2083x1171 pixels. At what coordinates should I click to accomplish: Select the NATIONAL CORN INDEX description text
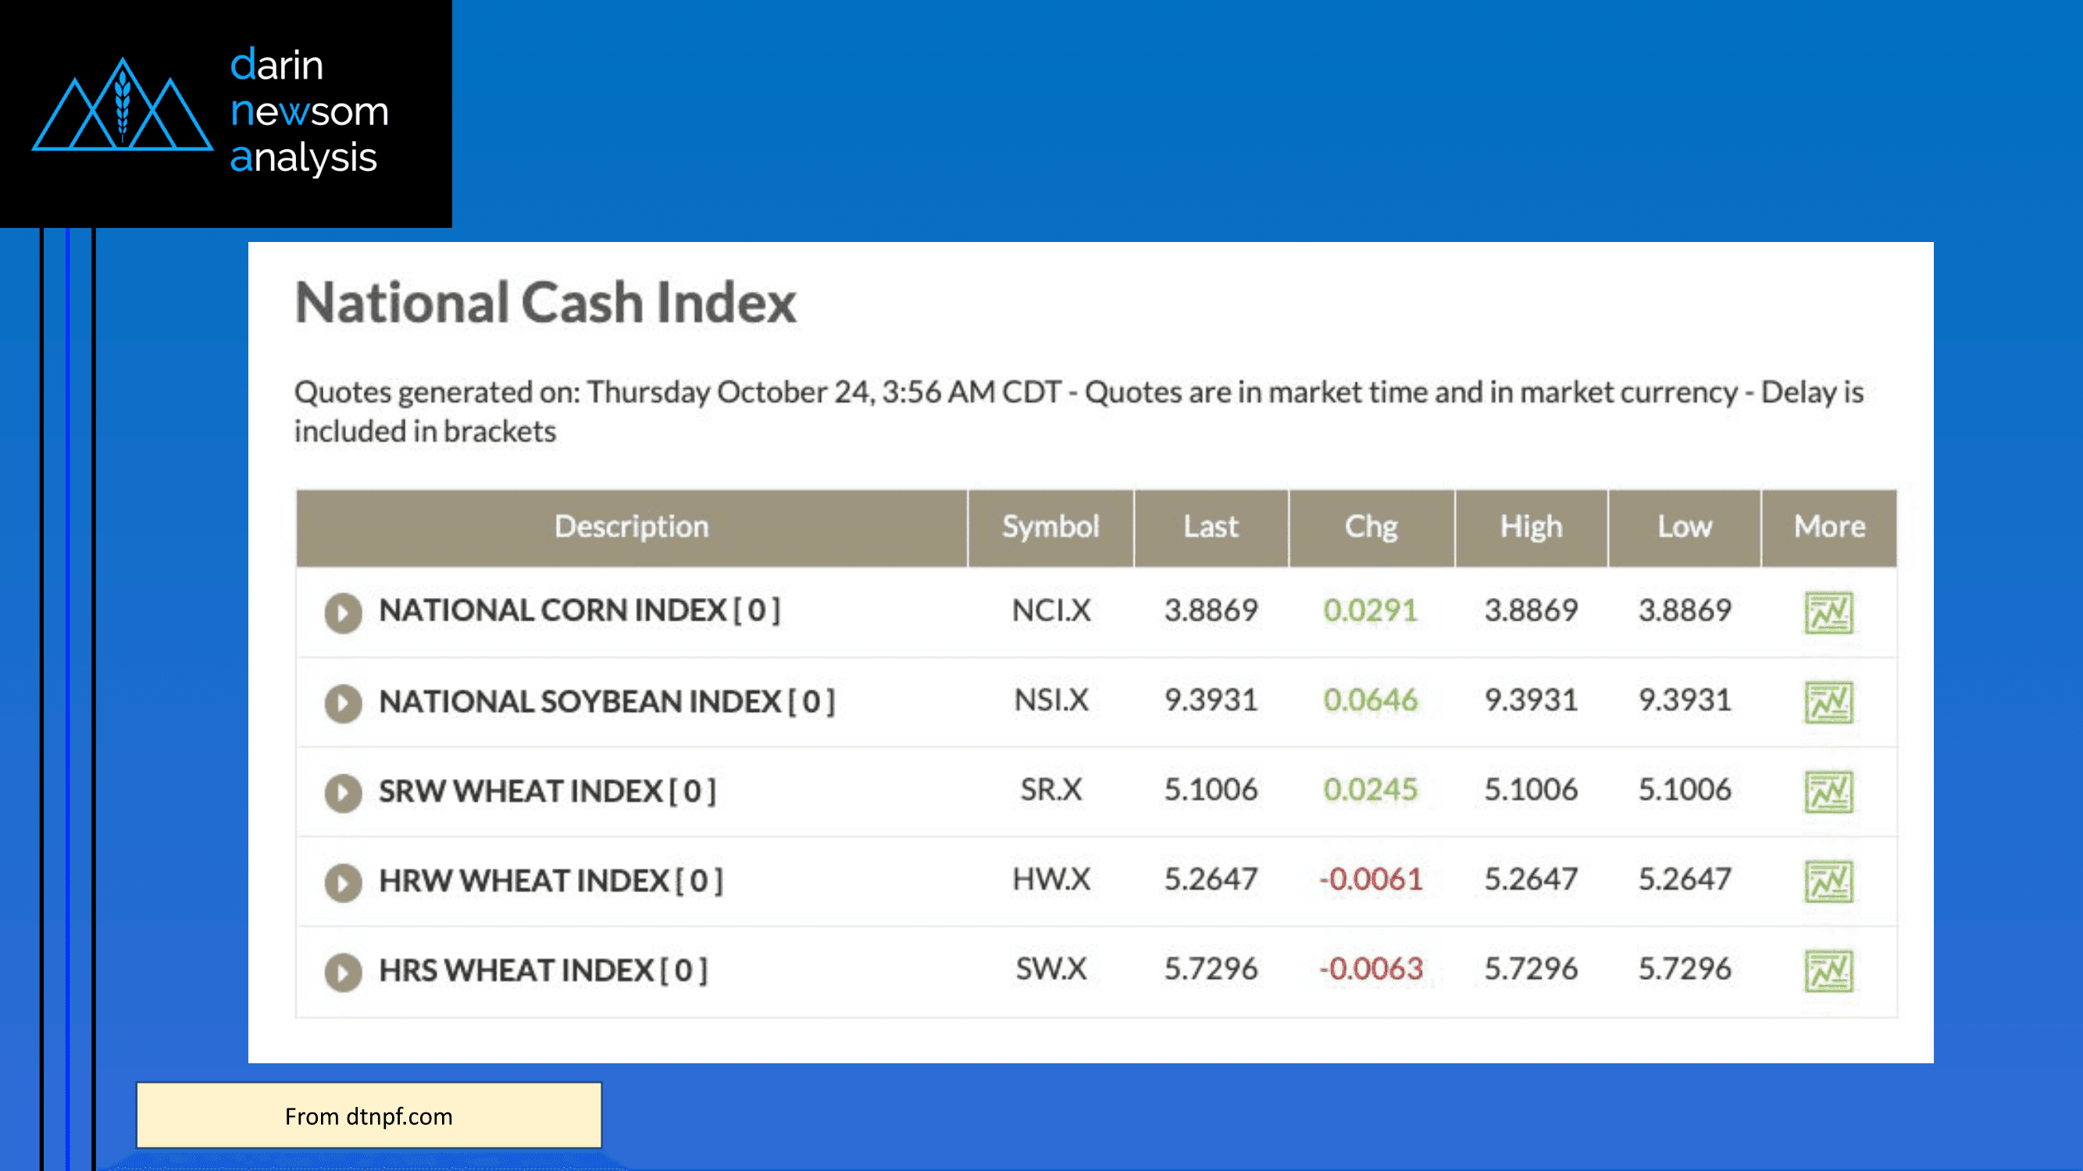(x=579, y=610)
